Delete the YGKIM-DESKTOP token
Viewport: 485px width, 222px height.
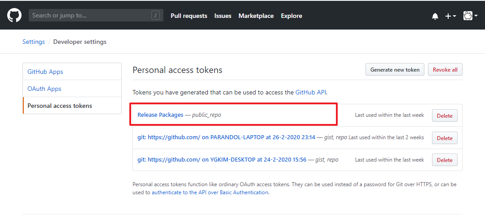[x=445, y=160]
